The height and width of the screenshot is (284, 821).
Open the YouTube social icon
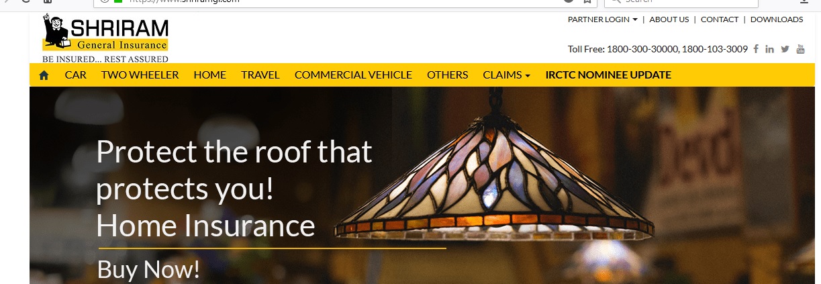point(800,49)
